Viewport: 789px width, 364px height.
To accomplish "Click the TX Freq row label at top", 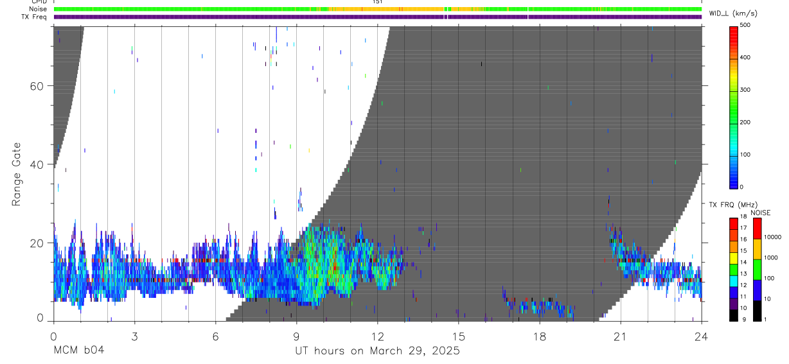I will [x=35, y=17].
